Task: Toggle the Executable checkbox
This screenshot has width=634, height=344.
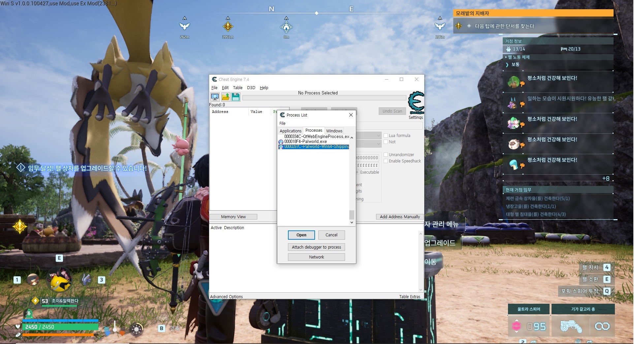Action: coord(357,172)
